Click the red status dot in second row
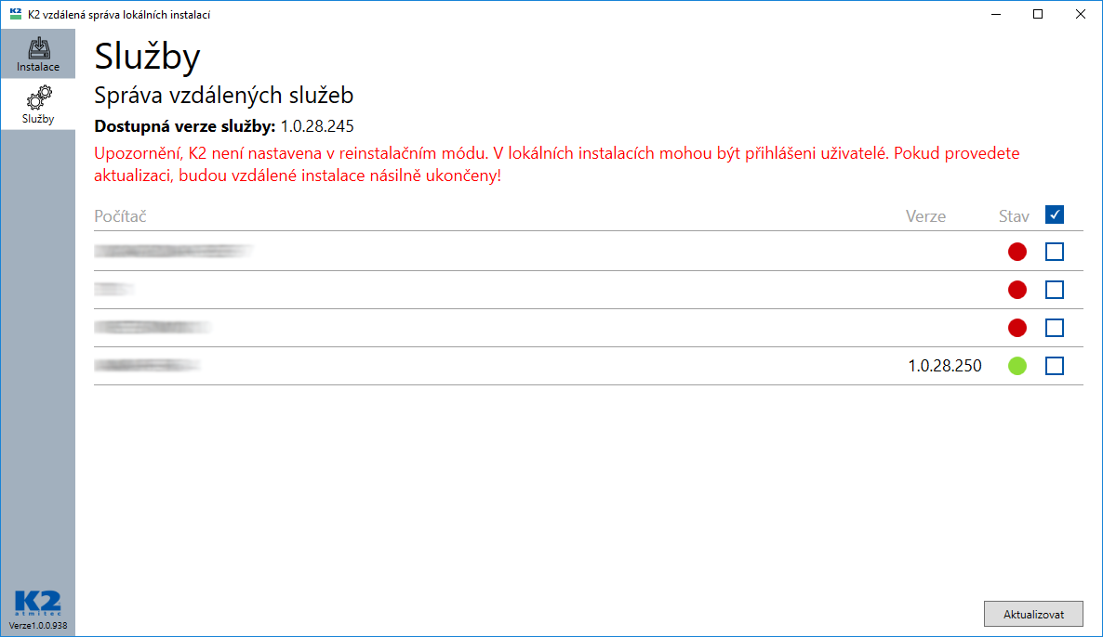1103x637 pixels. 1017,290
